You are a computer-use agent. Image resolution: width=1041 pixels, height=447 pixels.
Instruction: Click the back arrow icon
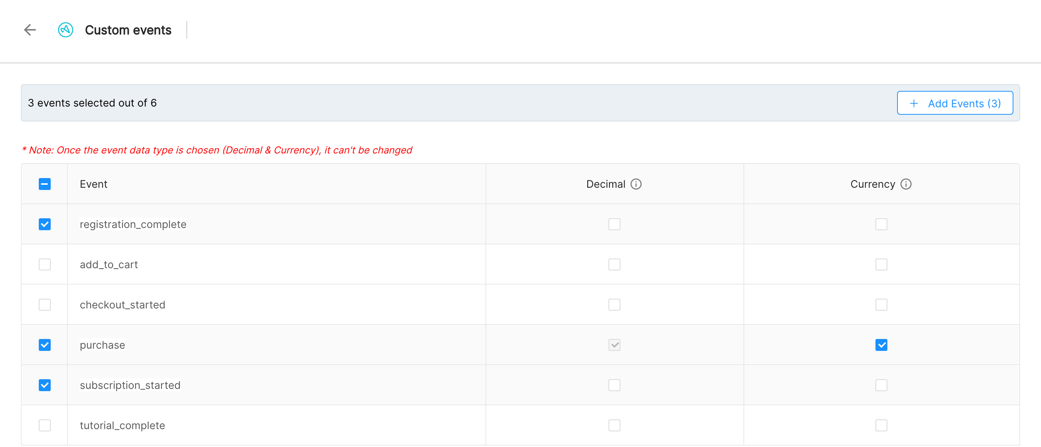[x=30, y=30]
